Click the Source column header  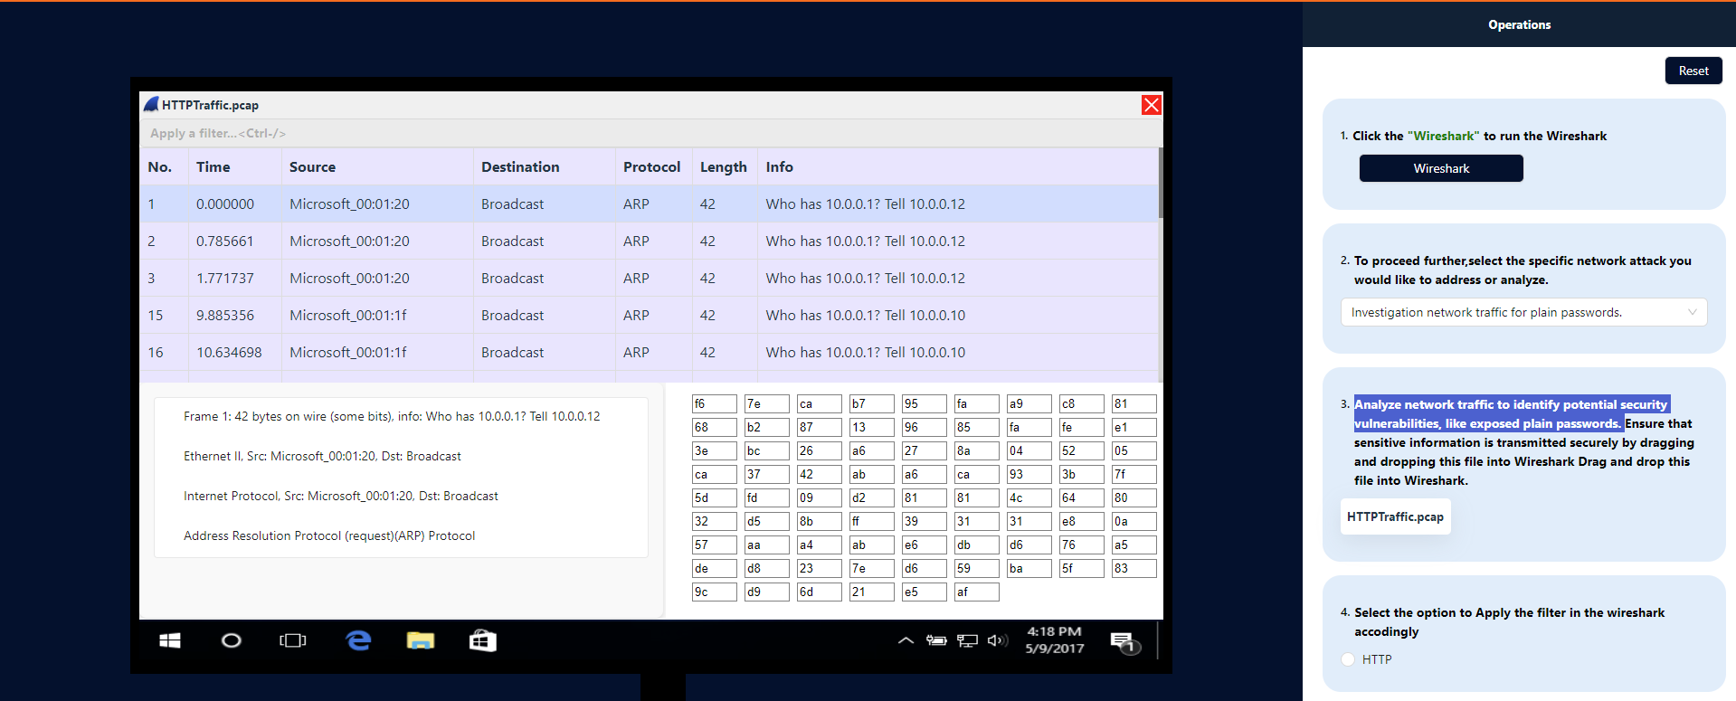click(x=312, y=166)
